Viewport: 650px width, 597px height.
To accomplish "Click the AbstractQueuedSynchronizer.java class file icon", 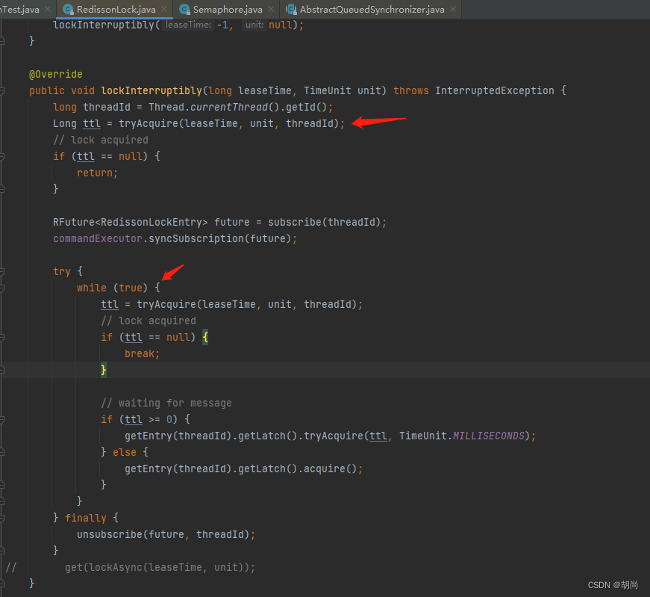I will click(x=292, y=10).
